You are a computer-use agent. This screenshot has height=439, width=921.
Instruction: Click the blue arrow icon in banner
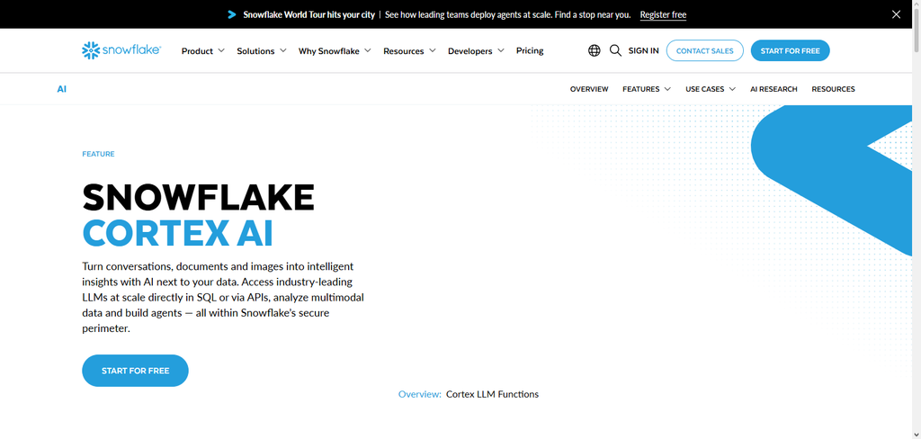pyautogui.click(x=232, y=14)
